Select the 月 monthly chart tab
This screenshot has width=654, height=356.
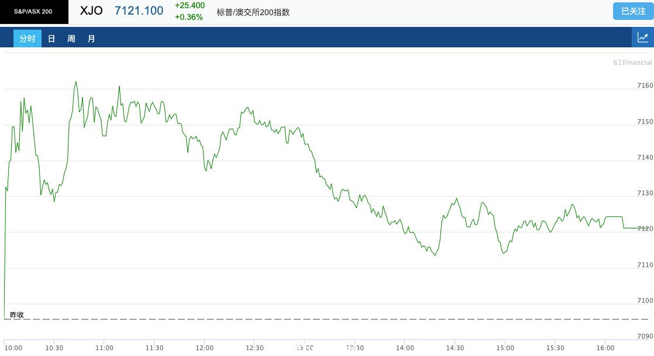(x=91, y=39)
